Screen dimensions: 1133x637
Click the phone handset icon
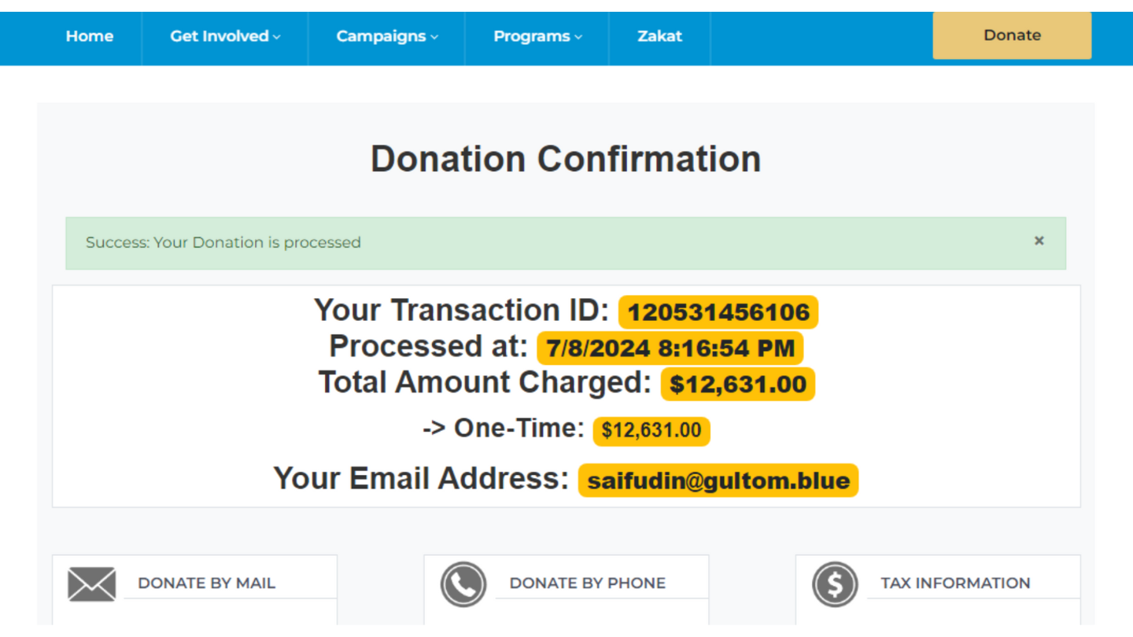(463, 584)
